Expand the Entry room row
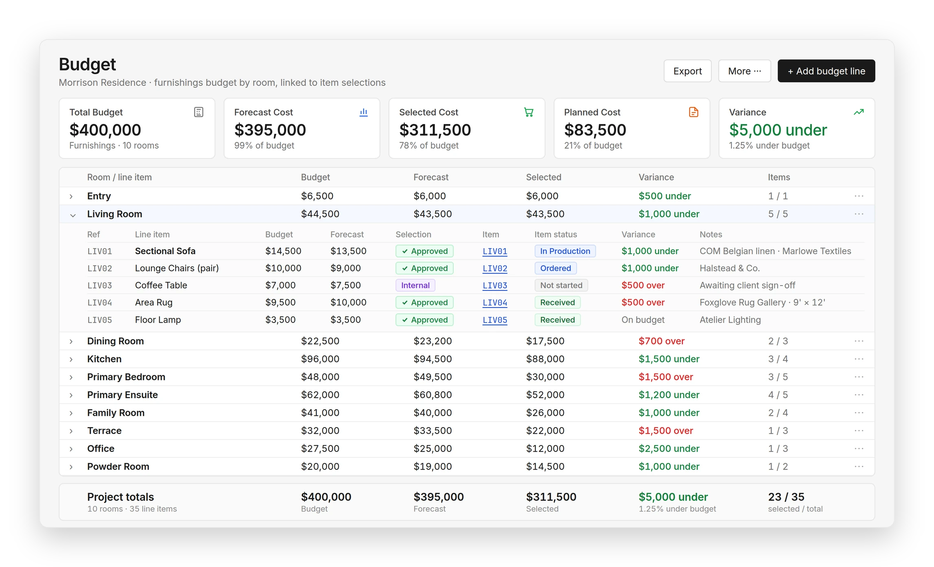This screenshot has width=934, height=567. pos(71,196)
